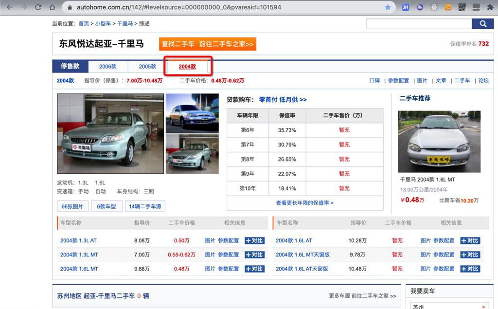
Task: Open the 首页 breadcrumb link
Action: point(84,23)
